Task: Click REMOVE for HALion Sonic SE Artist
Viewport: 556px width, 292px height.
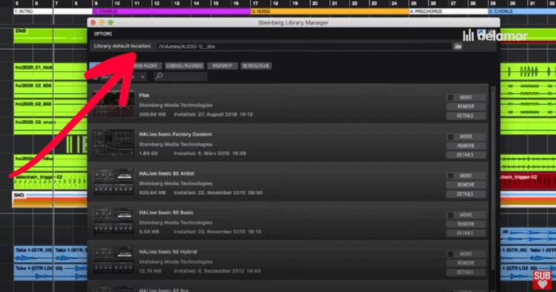Action: point(466,185)
